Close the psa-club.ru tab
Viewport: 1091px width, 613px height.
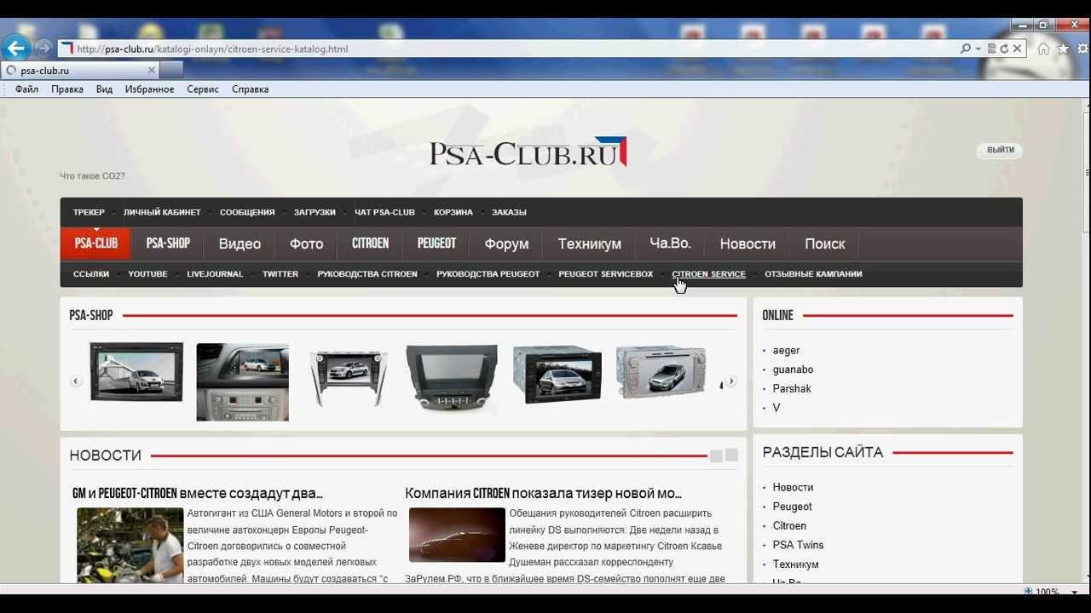point(152,70)
